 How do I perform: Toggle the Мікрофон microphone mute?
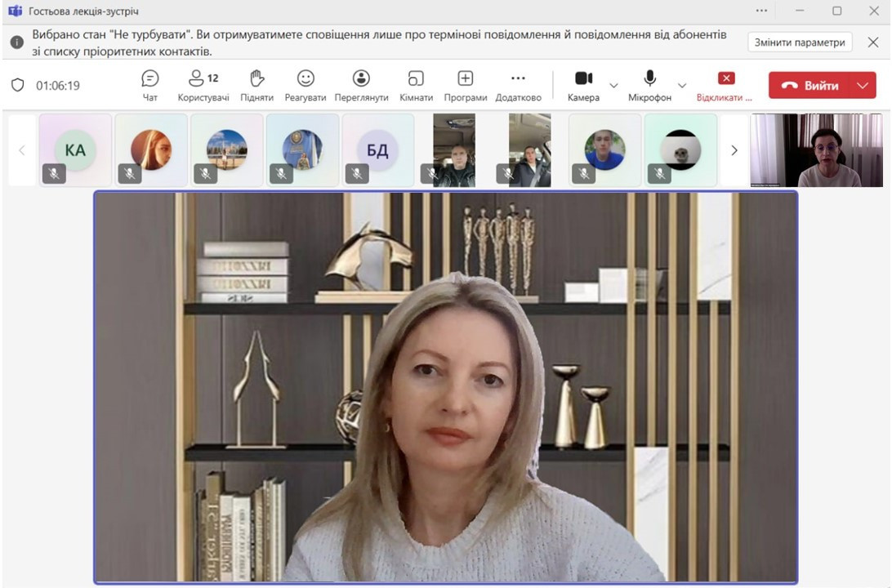[649, 84]
